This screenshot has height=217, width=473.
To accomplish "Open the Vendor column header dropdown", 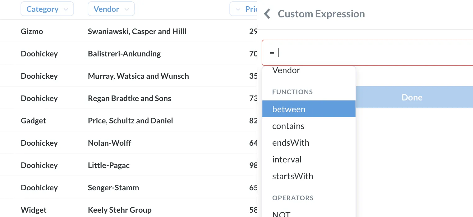I will point(111,9).
